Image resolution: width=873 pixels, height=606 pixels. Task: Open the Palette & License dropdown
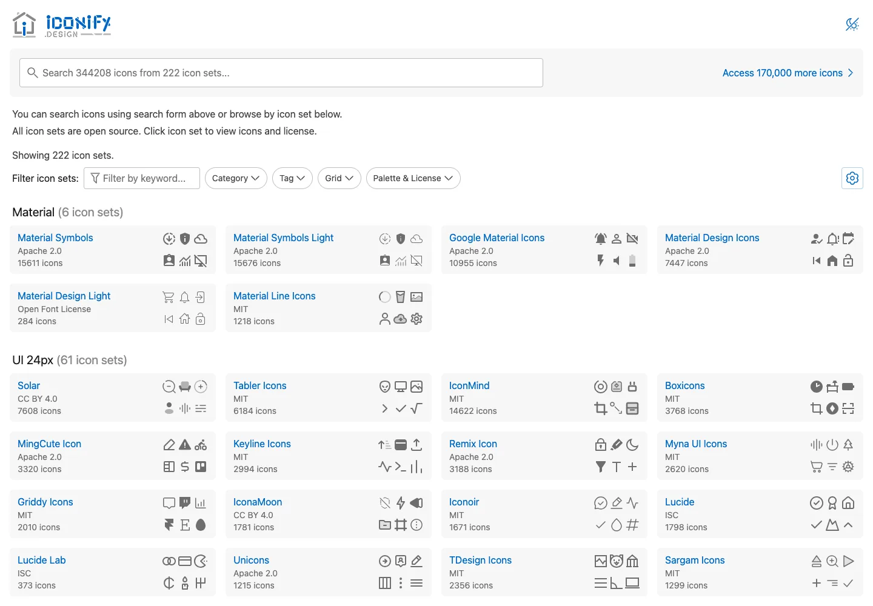[413, 178]
